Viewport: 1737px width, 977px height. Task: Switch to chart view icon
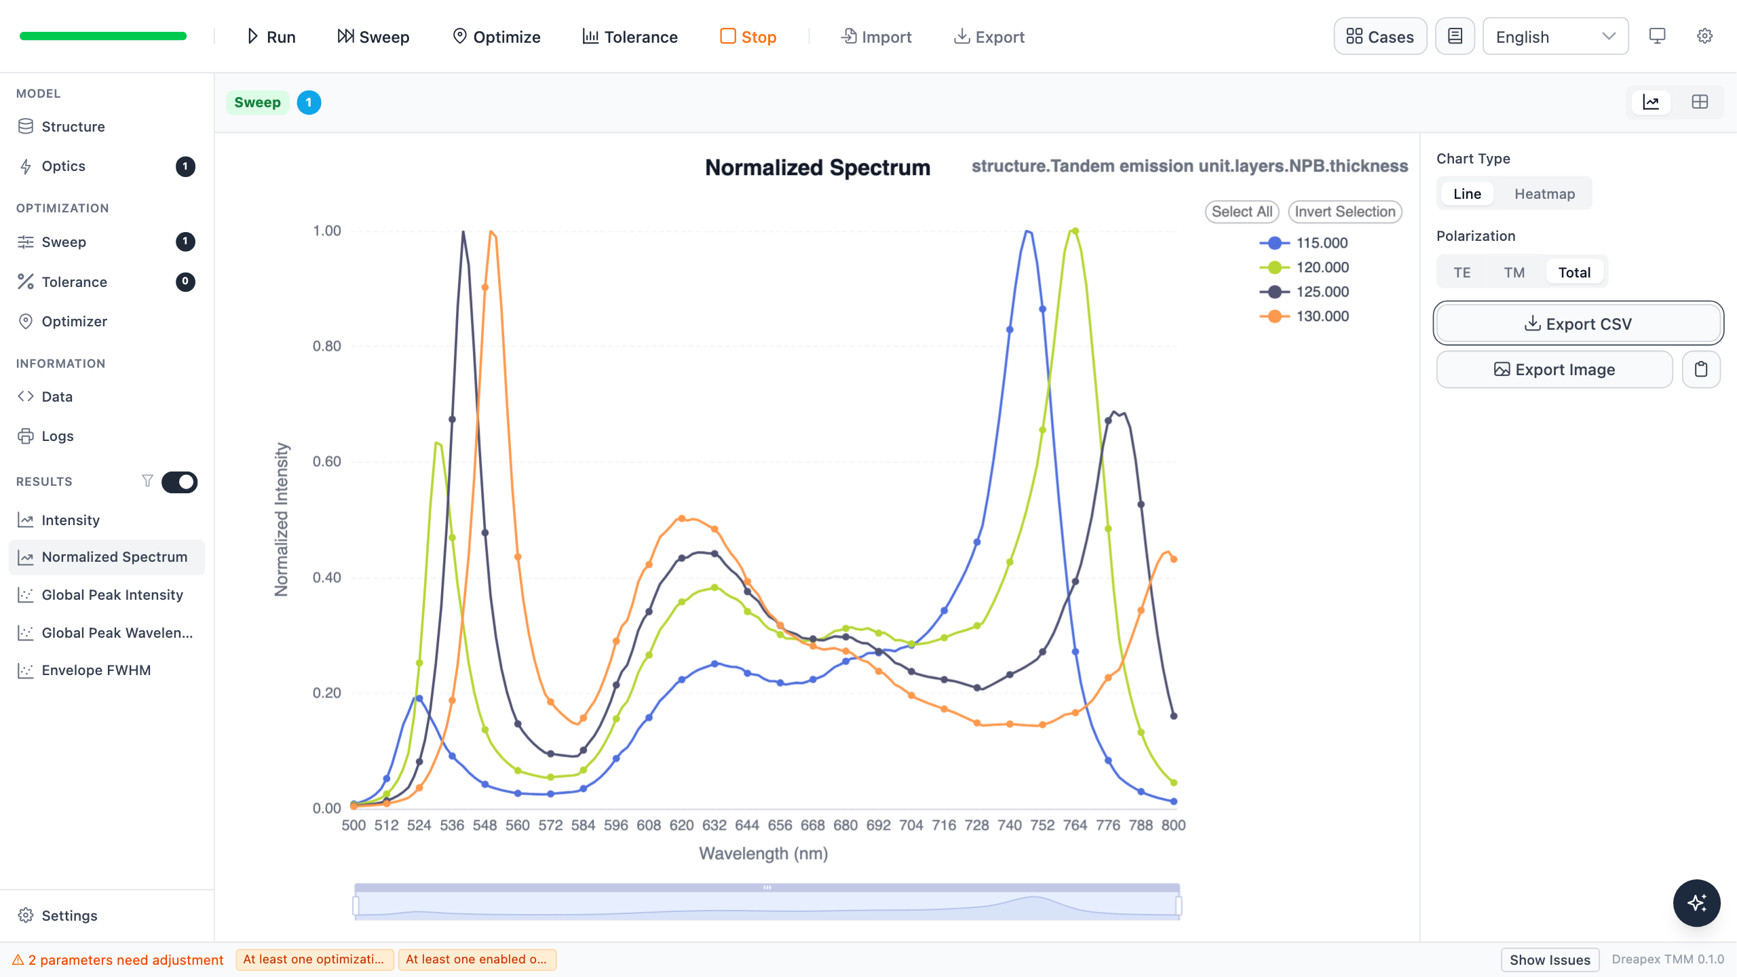click(1651, 102)
